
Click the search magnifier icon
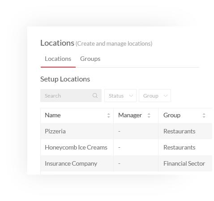click(x=95, y=95)
